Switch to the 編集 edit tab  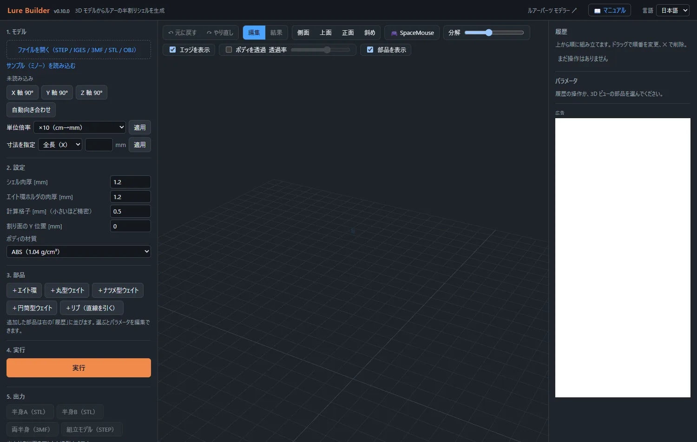[254, 33]
